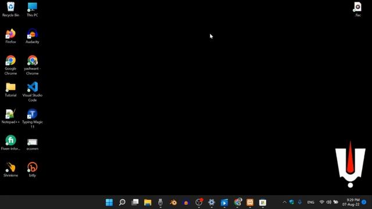Select the This PC desktop icon
This screenshot has height=209, width=372.
pos(33,9)
